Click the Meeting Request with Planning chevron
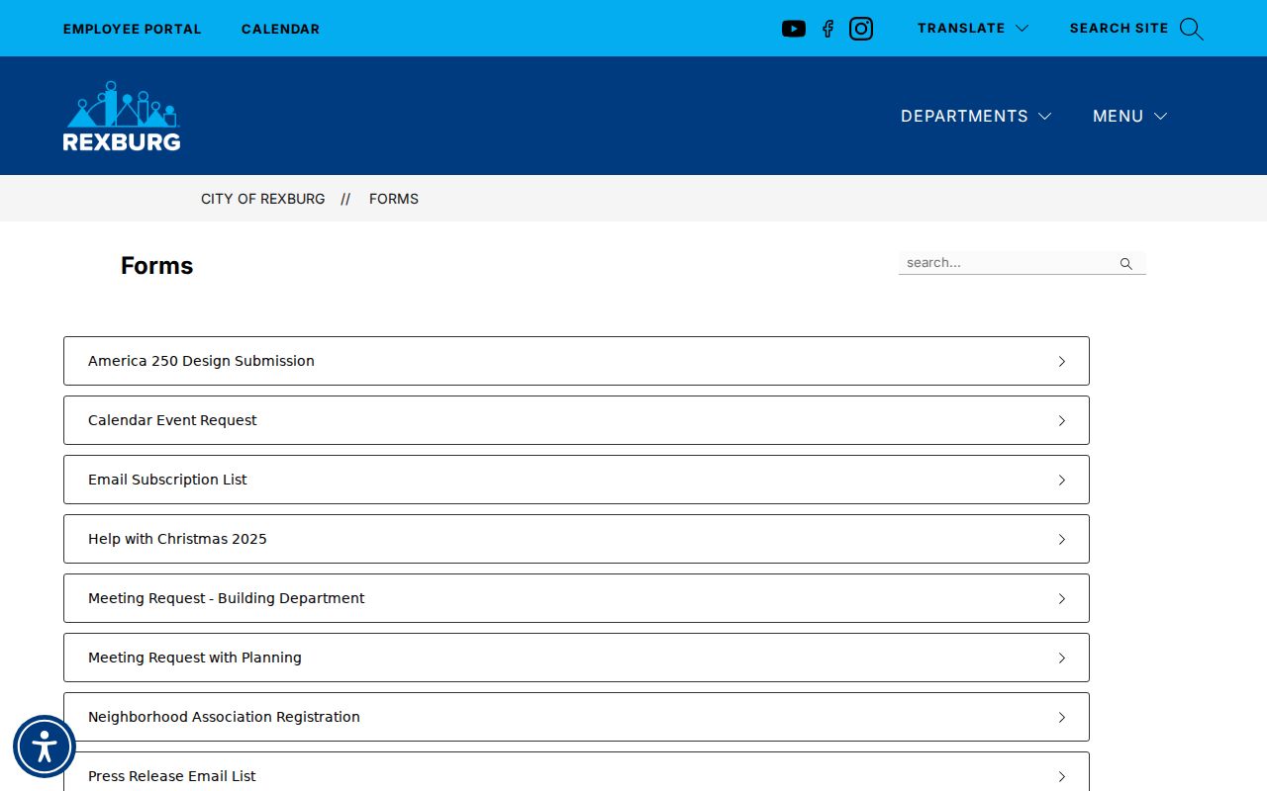The width and height of the screenshot is (1267, 791). click(x=1061, y=658)
